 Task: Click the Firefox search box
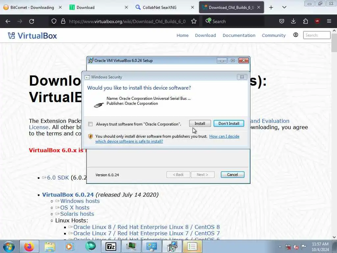233,21
